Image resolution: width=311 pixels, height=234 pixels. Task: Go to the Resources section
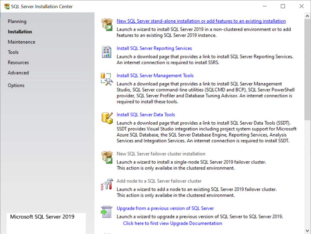(18, 62)
